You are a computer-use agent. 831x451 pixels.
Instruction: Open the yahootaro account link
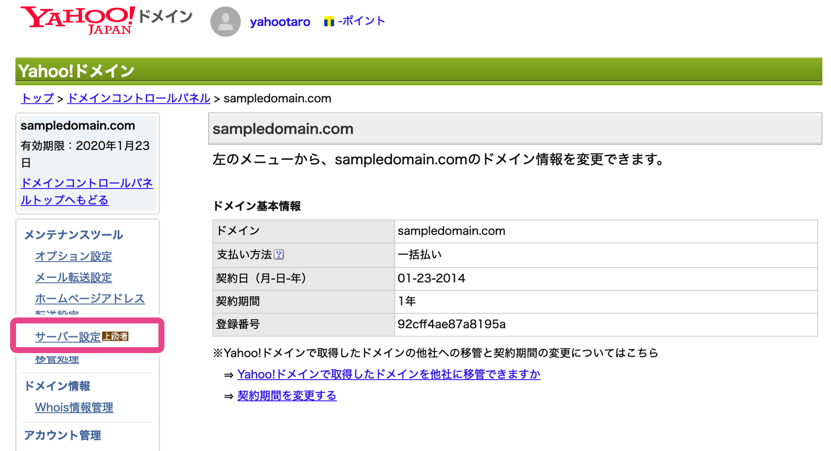pyautogui.click(x=280, y=22)
